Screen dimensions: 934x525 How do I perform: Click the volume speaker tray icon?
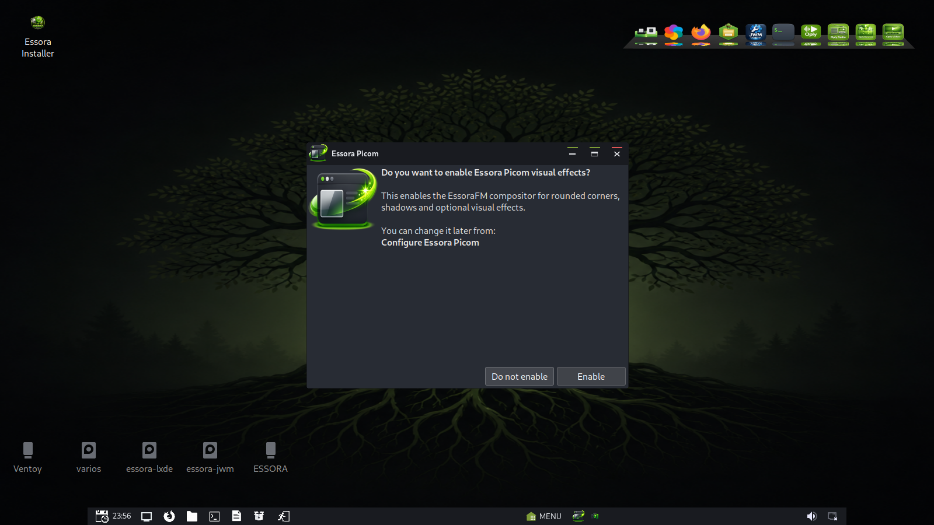(811, 516)
